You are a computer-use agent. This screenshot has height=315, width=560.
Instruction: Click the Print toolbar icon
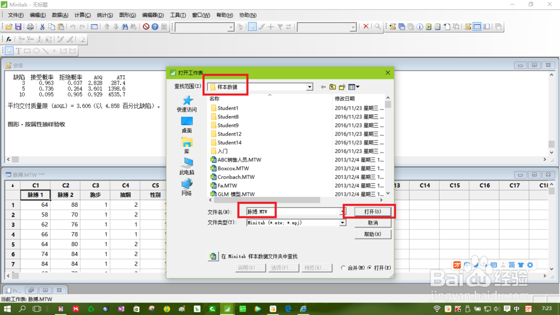30,27
